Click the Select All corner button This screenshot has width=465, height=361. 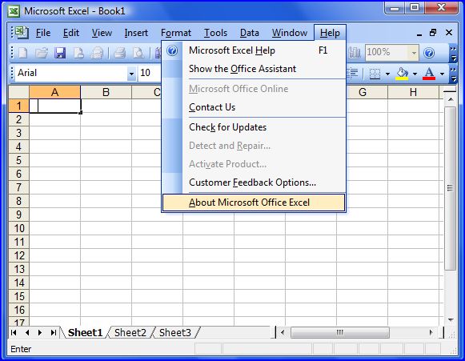point(18,92)
